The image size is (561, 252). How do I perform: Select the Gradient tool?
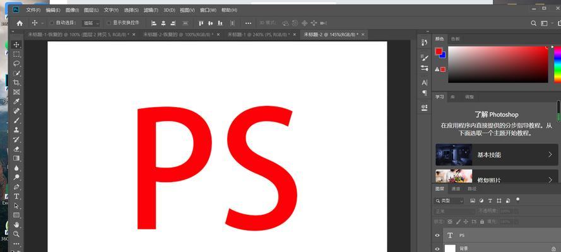pyautogui.click(x=16, y=158)
